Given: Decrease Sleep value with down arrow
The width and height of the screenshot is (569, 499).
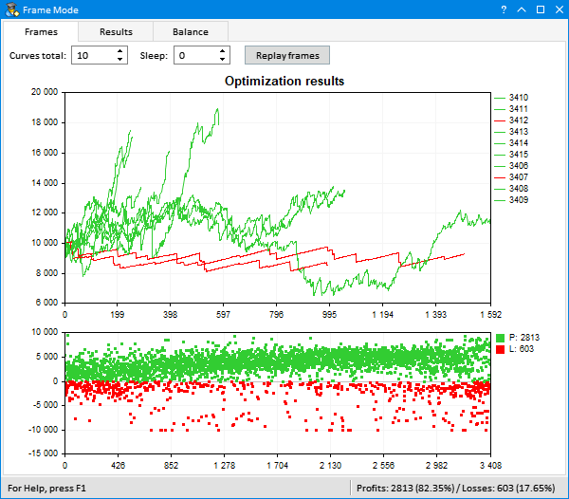Looking at the screenshot, I should [223, 60].
